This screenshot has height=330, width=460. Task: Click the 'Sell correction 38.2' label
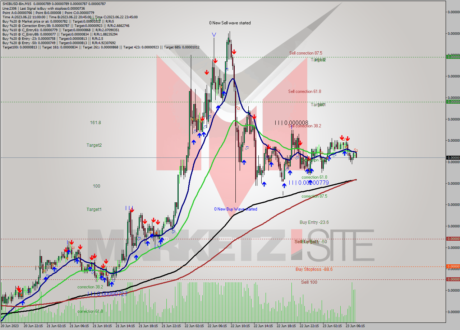[304, 126]
